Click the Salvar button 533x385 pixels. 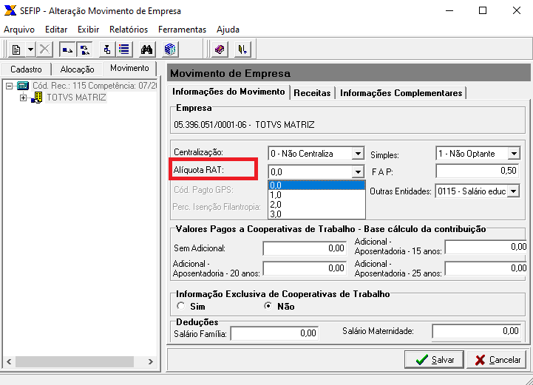click(434, 360)
